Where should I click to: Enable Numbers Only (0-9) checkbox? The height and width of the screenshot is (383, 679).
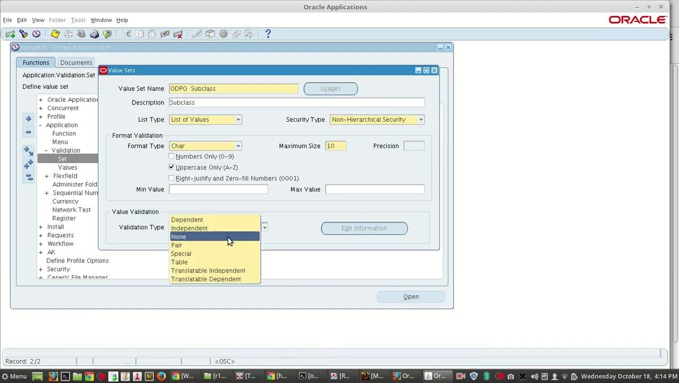click(171, 156)
